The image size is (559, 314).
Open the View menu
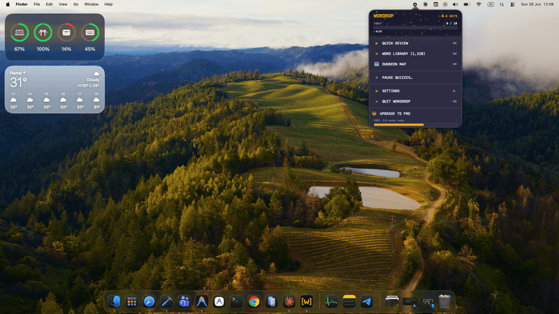point(63,4)
